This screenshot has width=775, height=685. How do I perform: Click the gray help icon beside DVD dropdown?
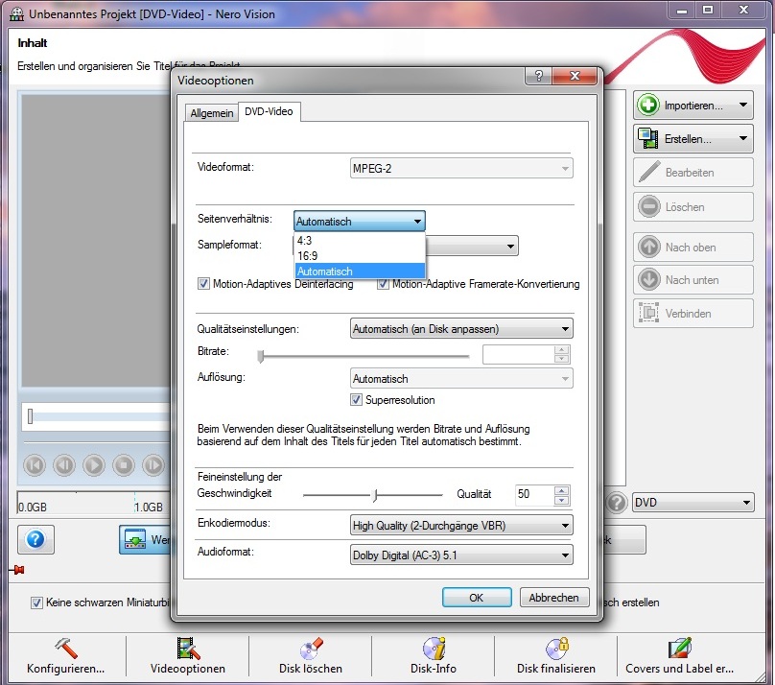point(617,503)
